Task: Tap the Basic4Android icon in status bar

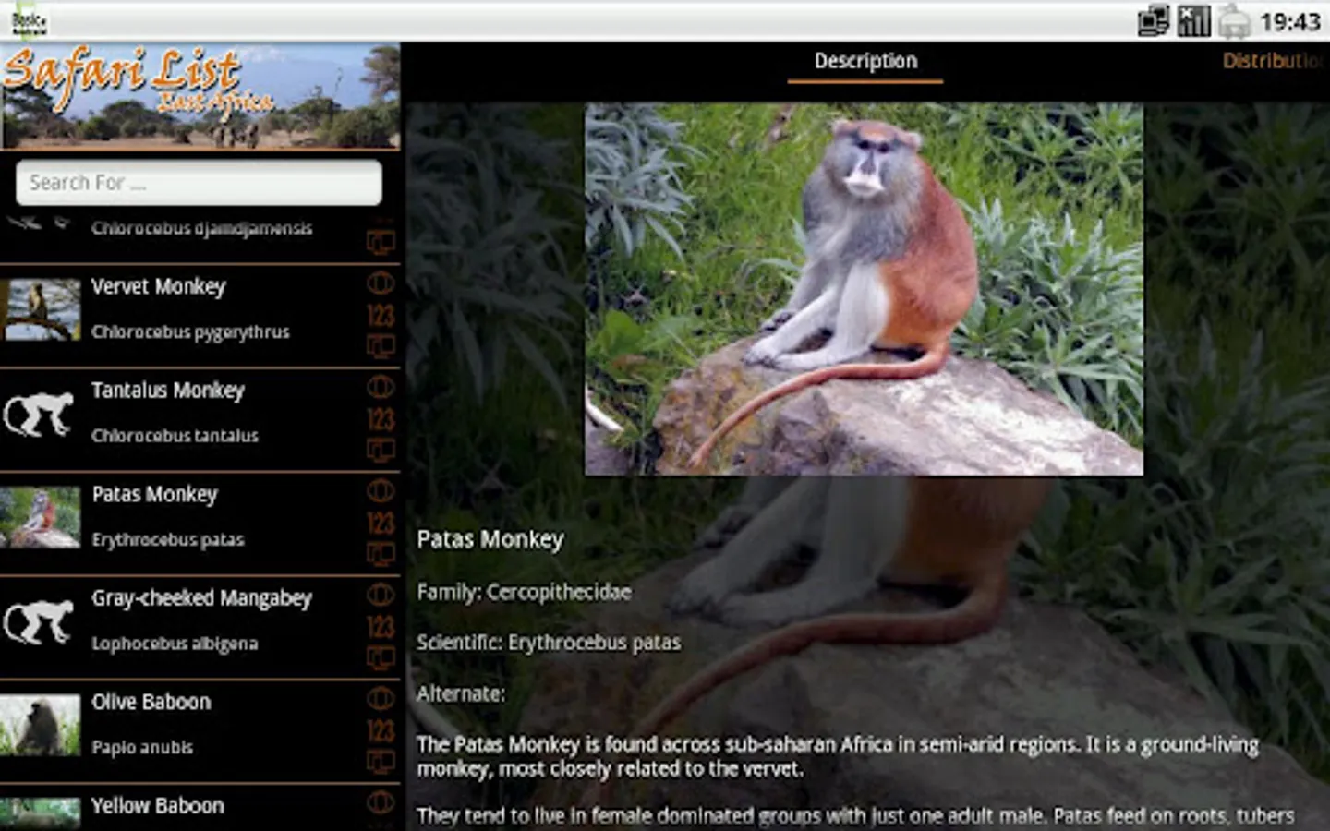Action: (x=30, y=21)
